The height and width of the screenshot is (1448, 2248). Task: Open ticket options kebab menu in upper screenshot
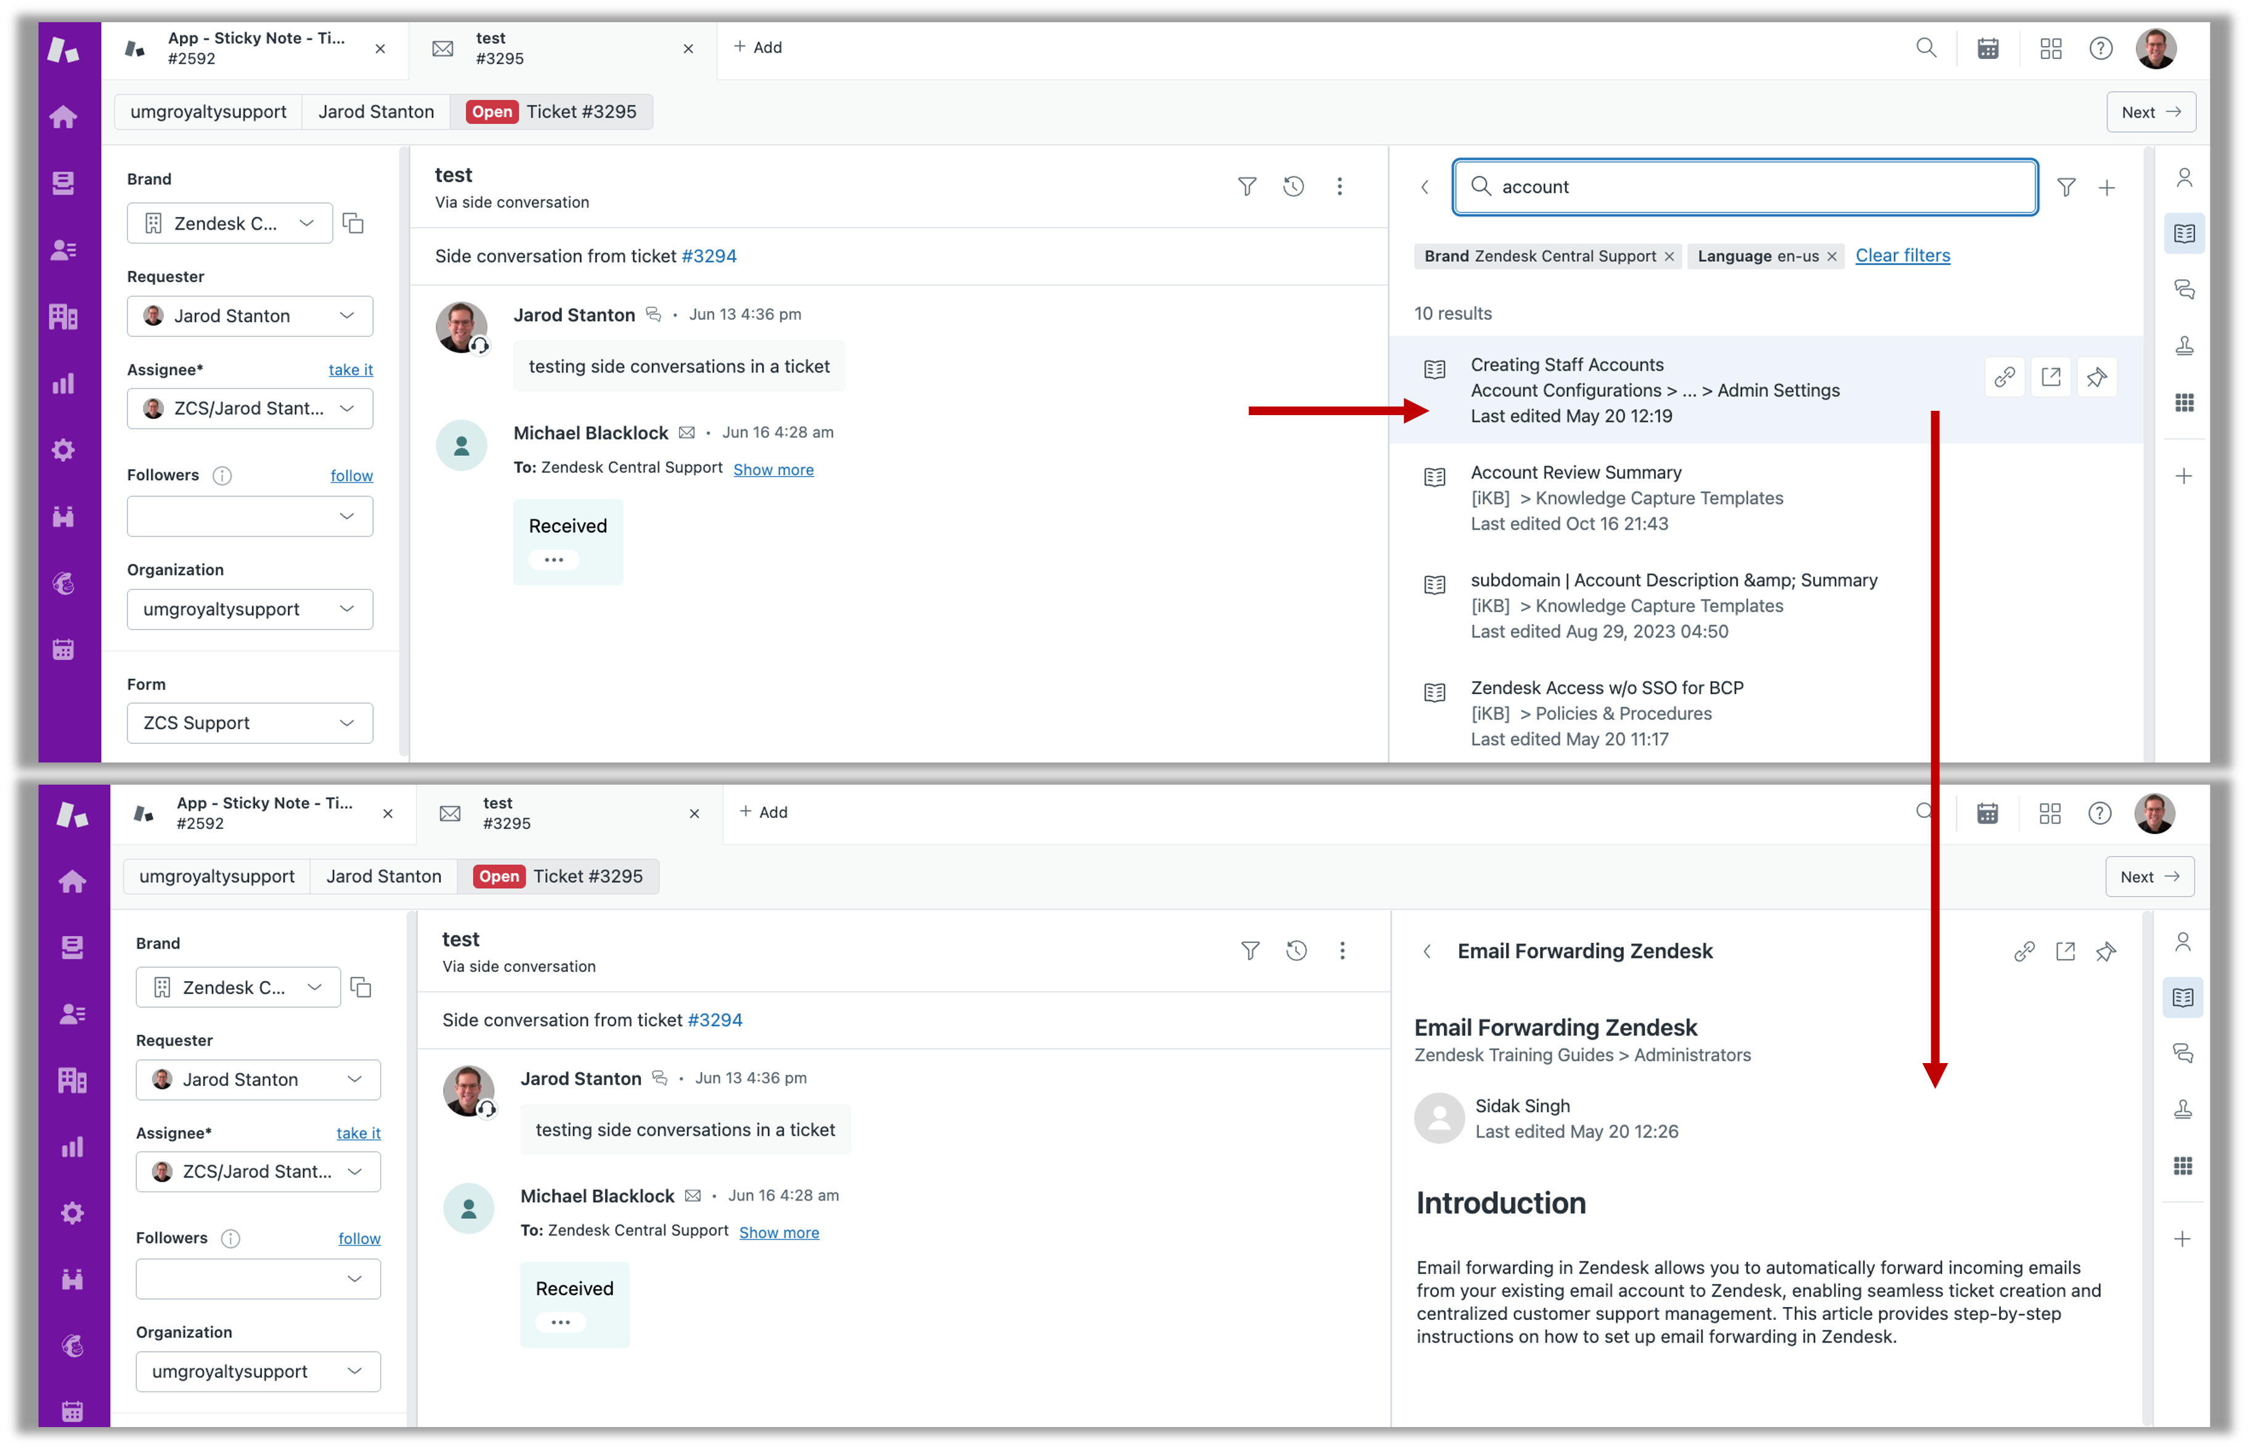[x=1340, y=186]
